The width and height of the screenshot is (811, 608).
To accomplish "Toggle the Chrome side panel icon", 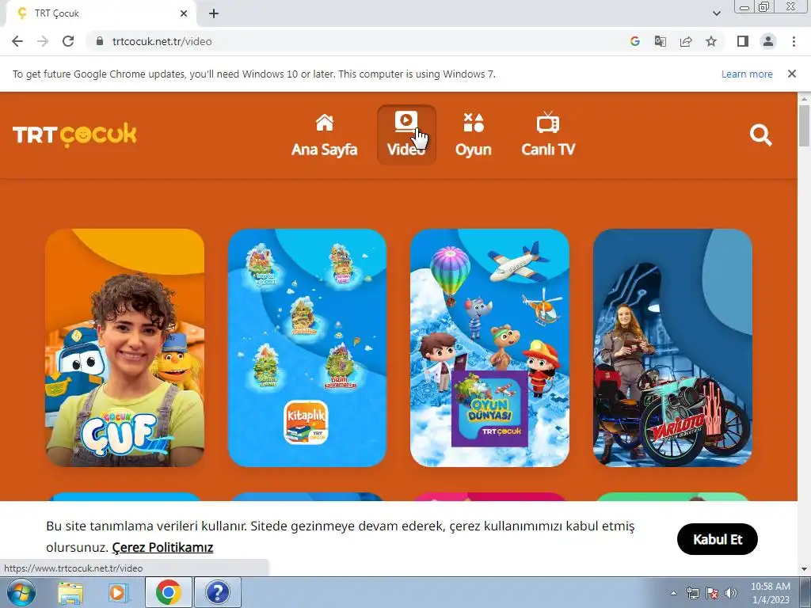I will (x=743, y=41).
